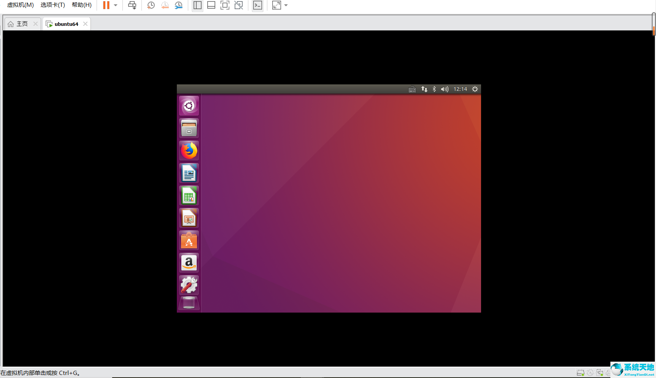Open System Settings from launcher

[189, 285]
